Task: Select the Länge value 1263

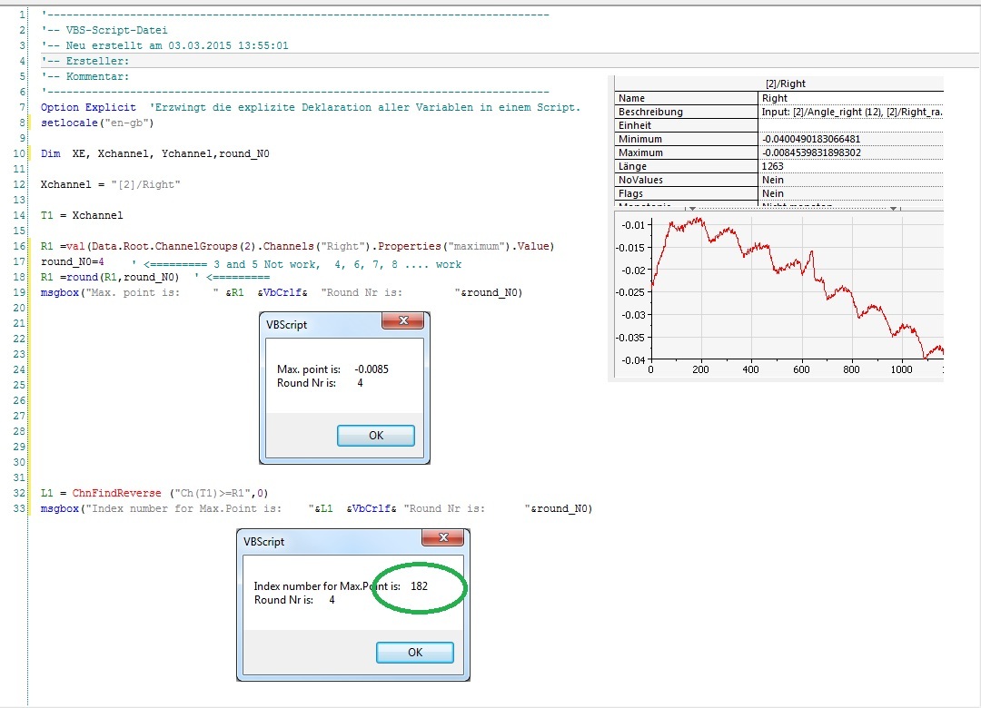Action: coord(851,166)
